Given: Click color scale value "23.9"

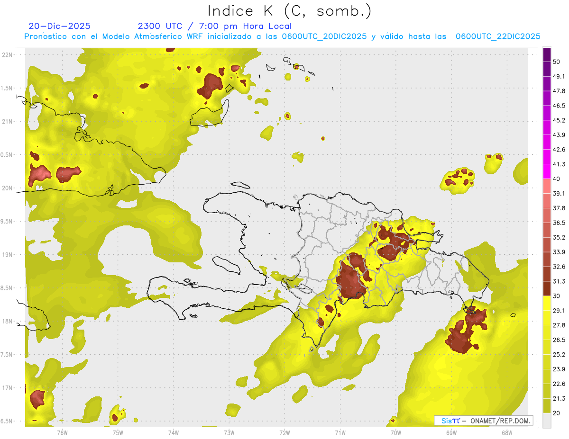Looking at the screenshot, I should 559,369.
